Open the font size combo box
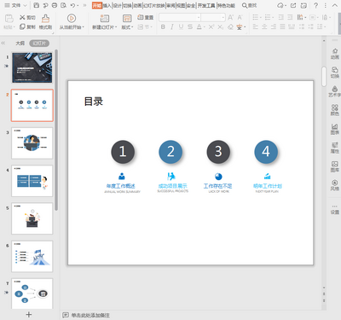 (213, 17)
